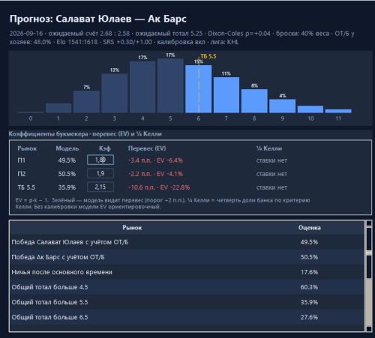Click the histogram bar for 10 goals
The height and width of the screenshot is (338, 375).
click(310, 109)
